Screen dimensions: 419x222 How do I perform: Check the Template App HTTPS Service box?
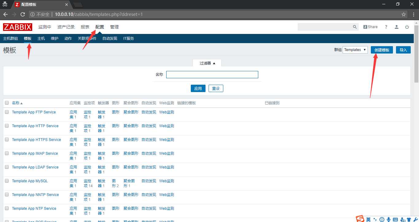[7, 140]
